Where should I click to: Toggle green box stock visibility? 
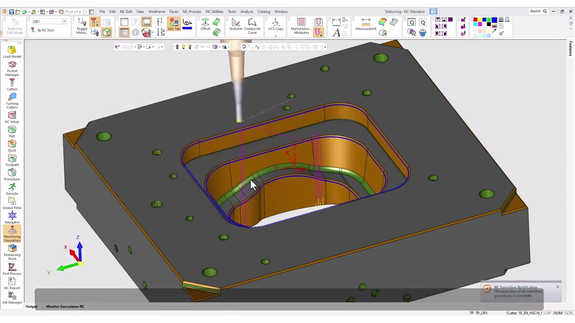tap(106, 32)
